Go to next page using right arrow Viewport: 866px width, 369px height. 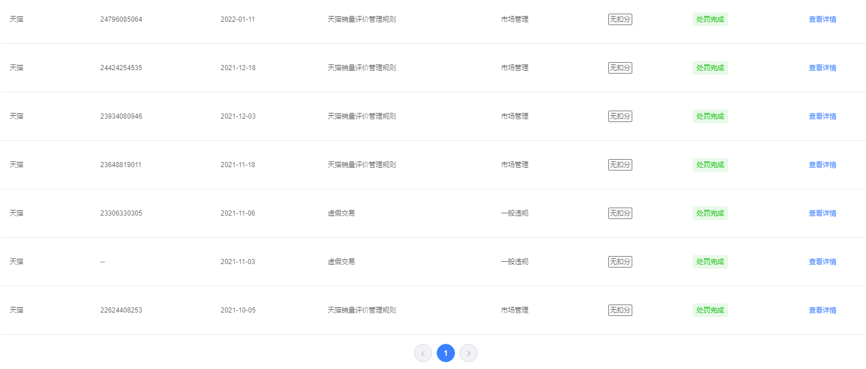coord(469,354)
